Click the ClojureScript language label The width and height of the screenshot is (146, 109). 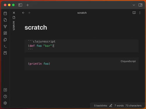(x=128, y=61)
